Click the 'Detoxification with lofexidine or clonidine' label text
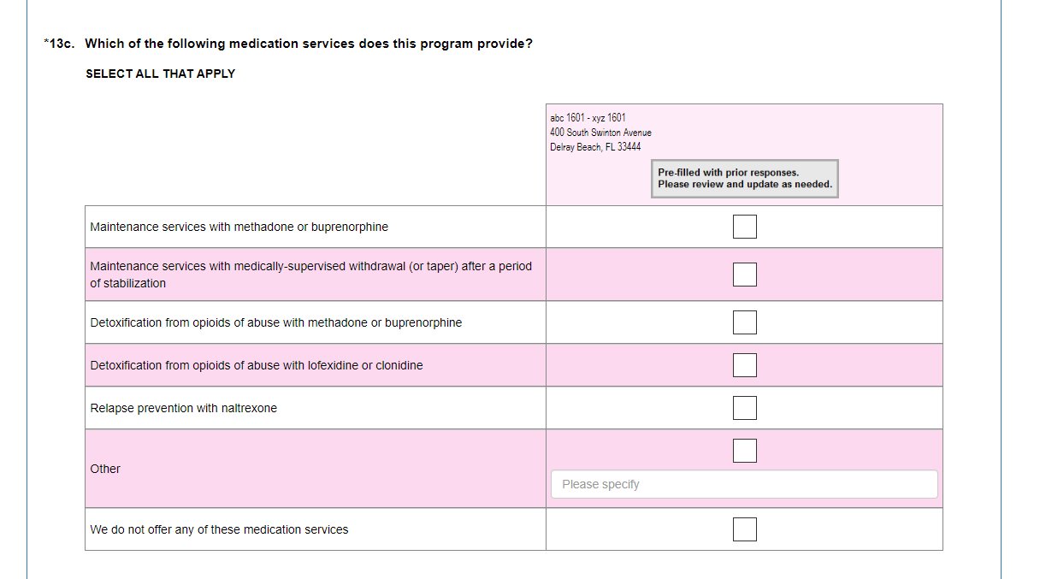 [257, 365]
